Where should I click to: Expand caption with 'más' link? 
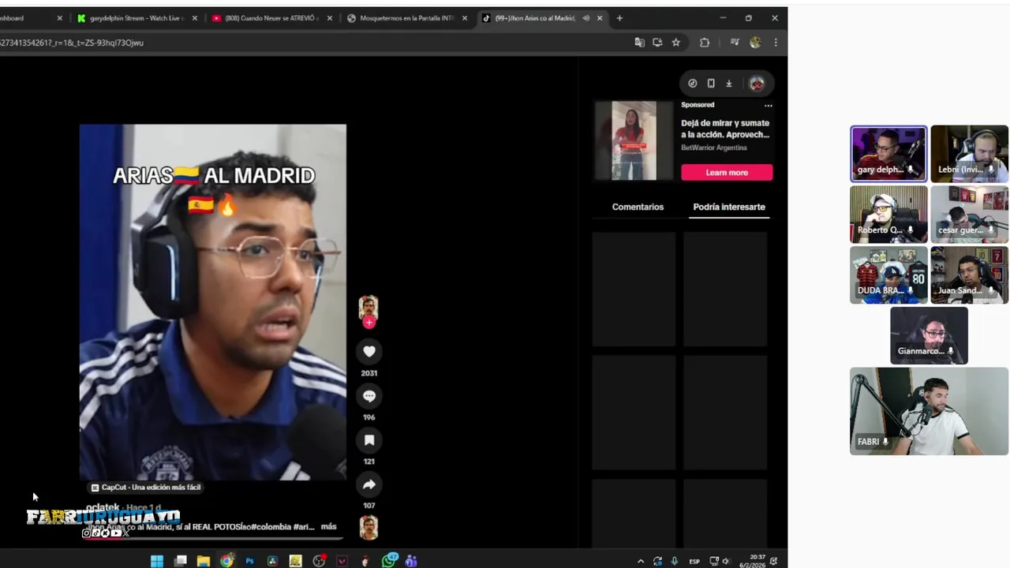pyautogui.click(x=328, y=526)
